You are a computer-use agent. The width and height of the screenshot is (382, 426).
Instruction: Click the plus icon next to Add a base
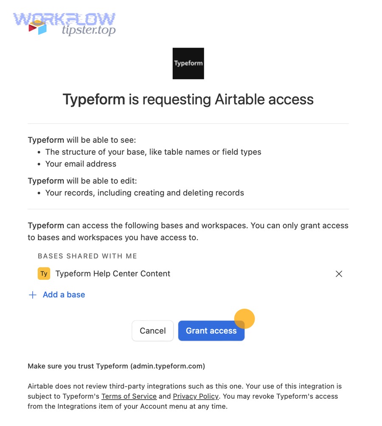pos(33,295)
